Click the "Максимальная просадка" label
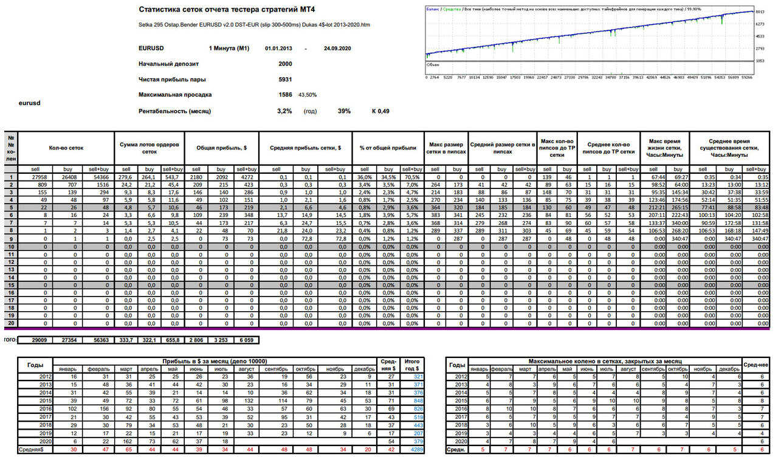The height and width of the screenshot is (457, 784). tap(175, 95)
